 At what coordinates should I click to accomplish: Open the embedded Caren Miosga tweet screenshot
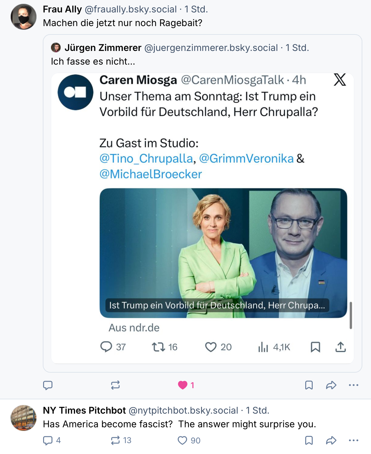[x=203, y=218]
